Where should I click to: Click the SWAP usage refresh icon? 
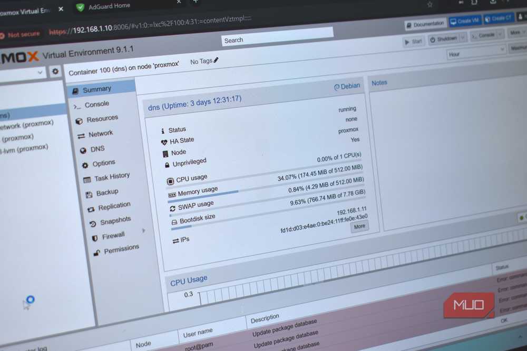click(173, 208)
